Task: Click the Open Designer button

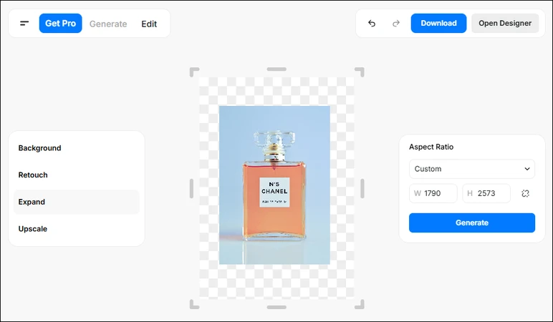Action: (505, 23)
